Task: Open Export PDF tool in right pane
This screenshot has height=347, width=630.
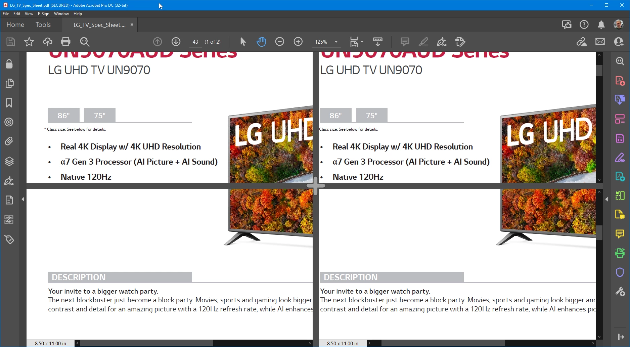Action: click(x=620, y=176)
